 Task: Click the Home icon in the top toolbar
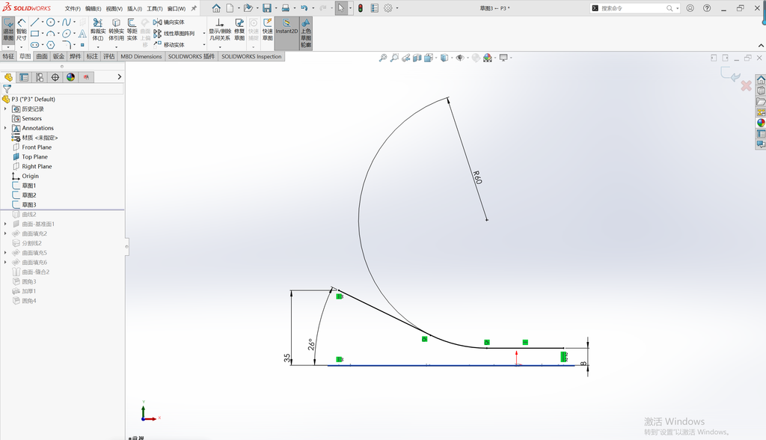pyautogui.click(x=216, y=8)
